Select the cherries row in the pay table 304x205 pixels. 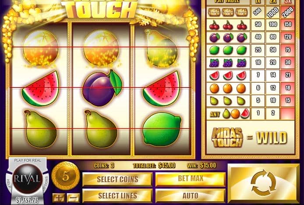(251, 25)
